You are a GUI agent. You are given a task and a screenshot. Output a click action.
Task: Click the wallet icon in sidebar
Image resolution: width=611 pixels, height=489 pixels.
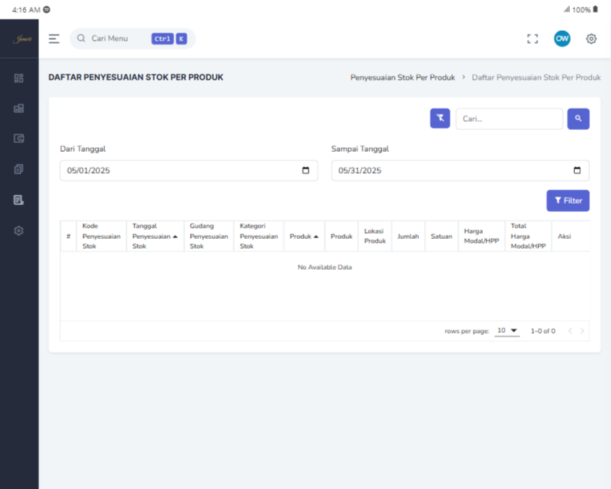(19, 139)
